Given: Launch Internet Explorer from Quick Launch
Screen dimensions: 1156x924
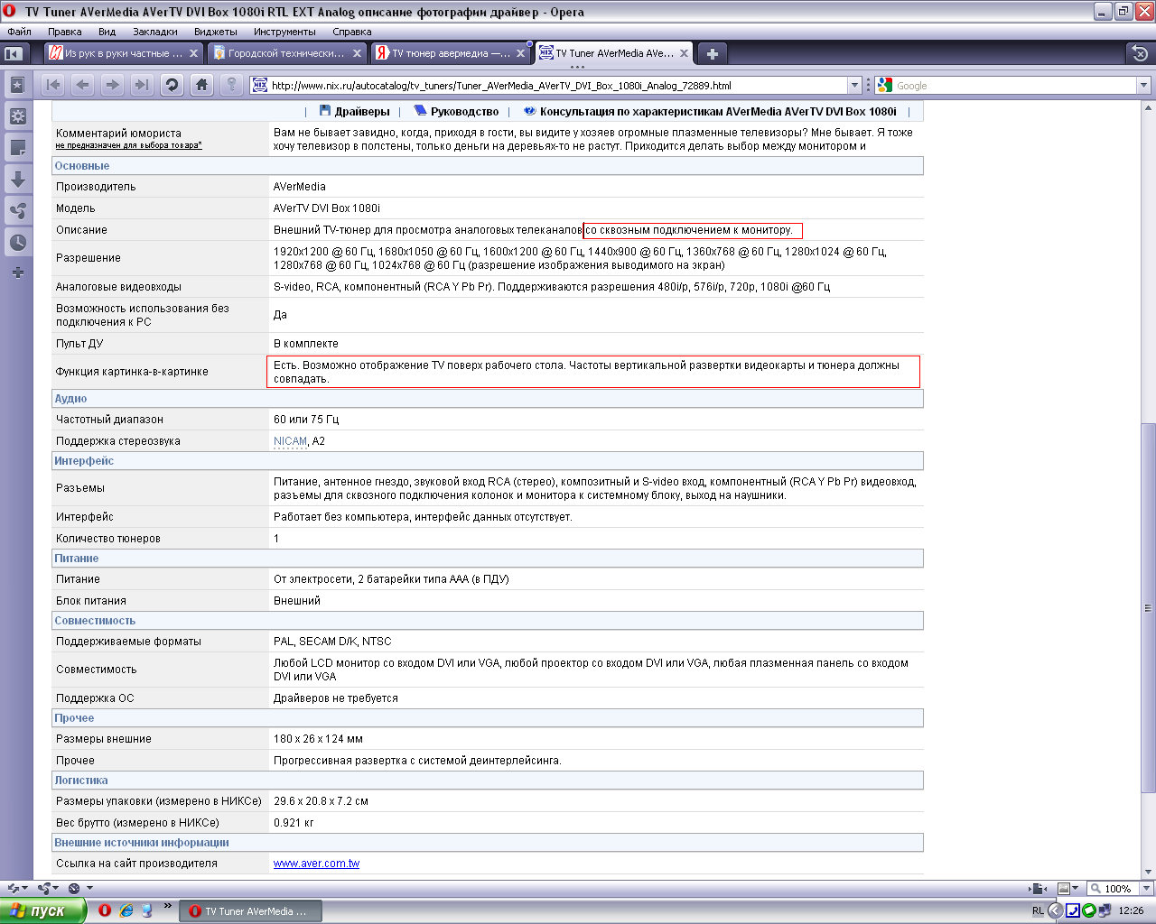Looking at the screenshot, I should (126, 910).
